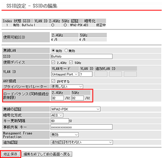Viewport: 163px width, 158px height.
Task: Click the 使用可能SSID label
Action: click(14, 37)
